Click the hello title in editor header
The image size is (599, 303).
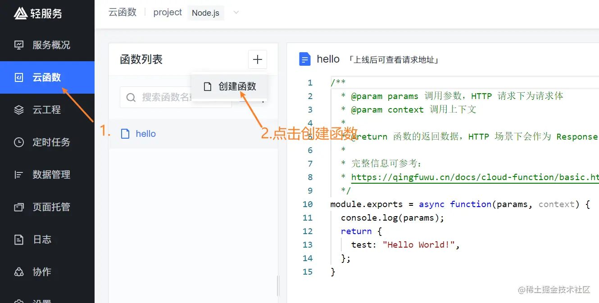(x=328, y=59)
